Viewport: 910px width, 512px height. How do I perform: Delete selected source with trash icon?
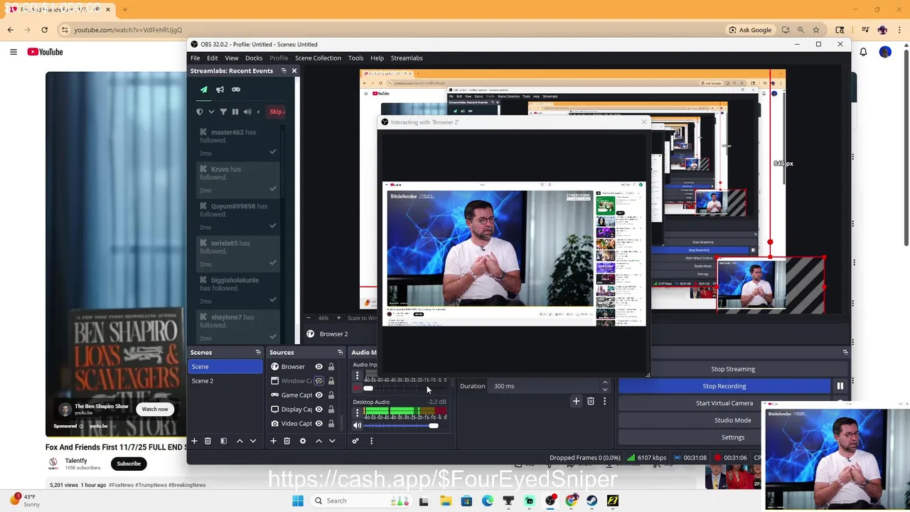pyautogui.click(x=287, y=441)
